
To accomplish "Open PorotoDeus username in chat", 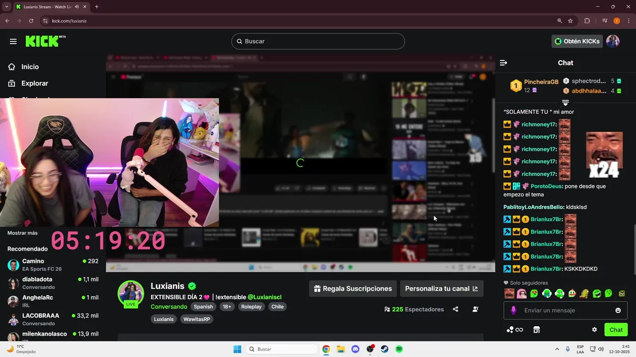I will pyautogui.click(x=546, y=186).
